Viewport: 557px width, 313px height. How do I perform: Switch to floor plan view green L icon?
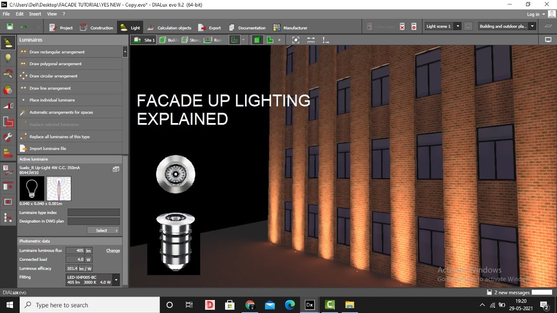(270, 40)
